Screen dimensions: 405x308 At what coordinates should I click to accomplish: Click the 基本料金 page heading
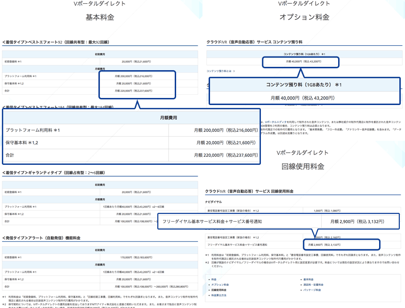(100, 17)
